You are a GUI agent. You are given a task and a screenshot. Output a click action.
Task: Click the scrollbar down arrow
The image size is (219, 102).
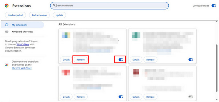[x=217, y=100]
